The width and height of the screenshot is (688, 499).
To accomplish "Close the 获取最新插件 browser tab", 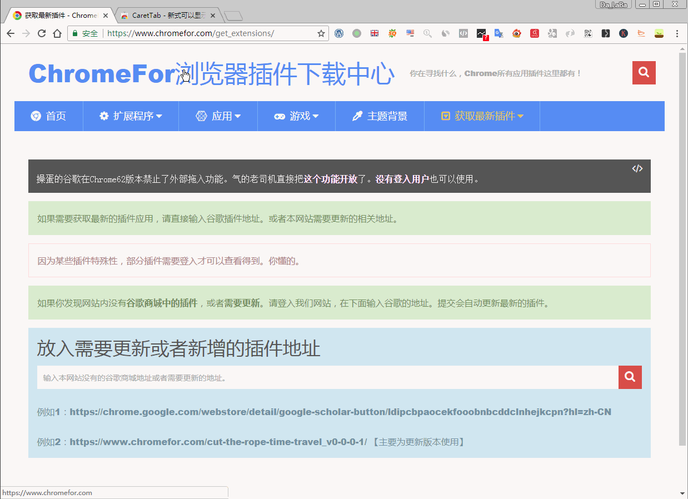I will [x=106, y=16].
